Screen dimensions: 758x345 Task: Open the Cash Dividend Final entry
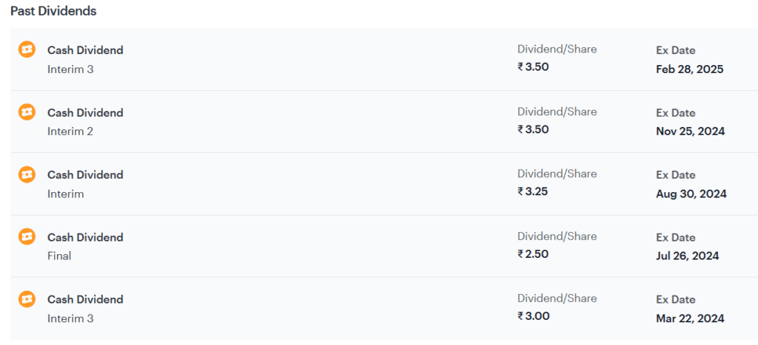click(x=379, y=246)
